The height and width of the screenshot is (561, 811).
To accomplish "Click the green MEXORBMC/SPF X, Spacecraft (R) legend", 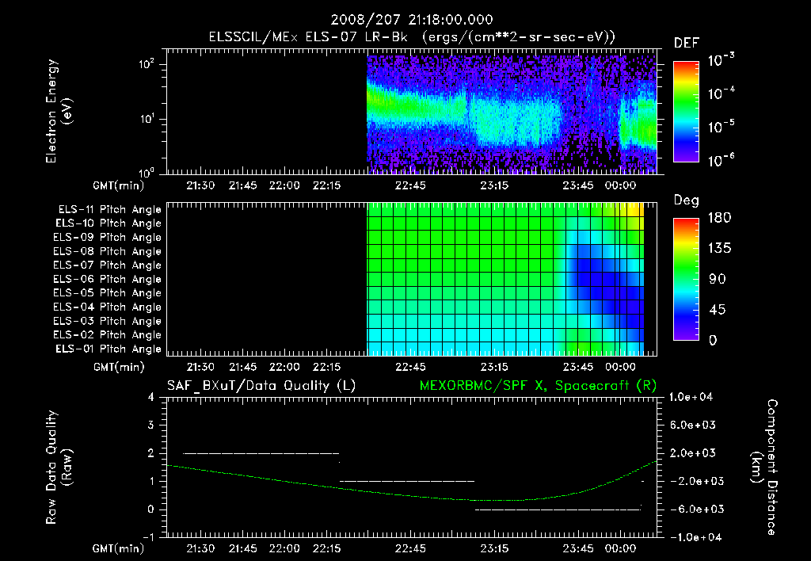I will [x=539, y=386].
